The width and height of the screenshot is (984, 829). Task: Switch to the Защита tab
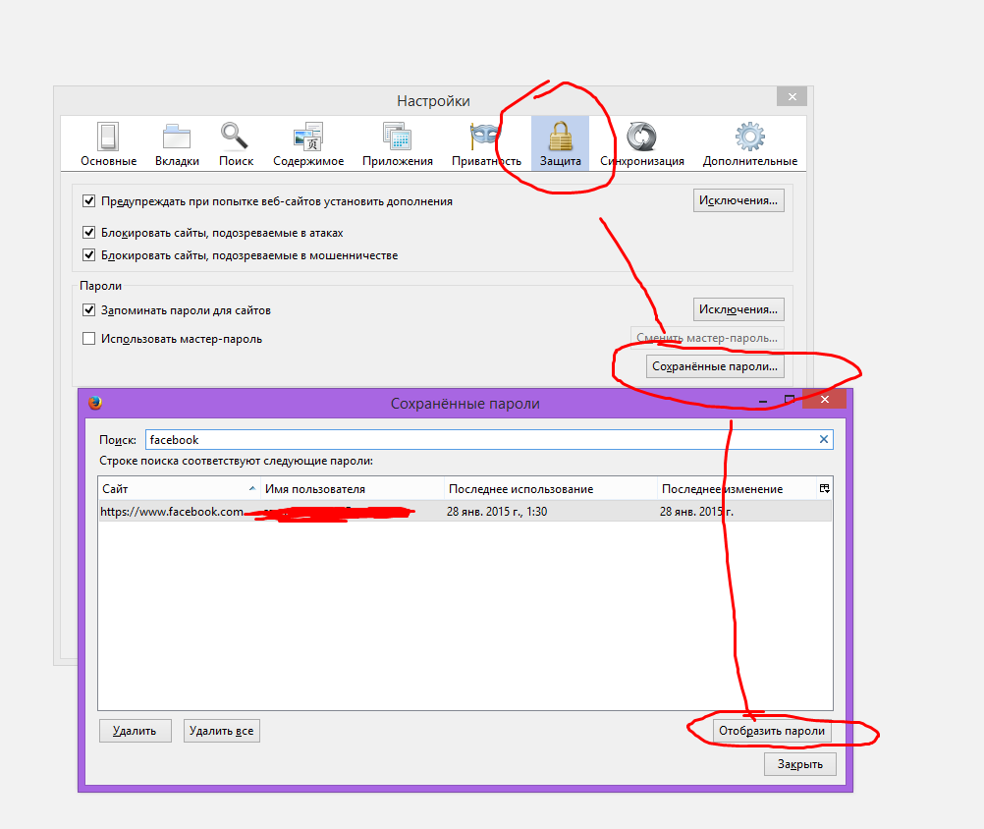click(560, 143)
